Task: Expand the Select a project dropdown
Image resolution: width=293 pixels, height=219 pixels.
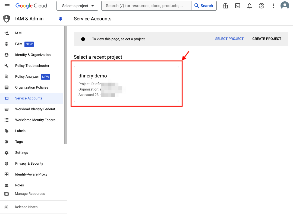Action: pyautogui.click(x=77, y=6)
